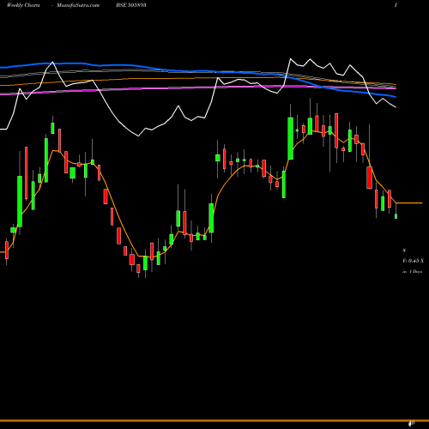
Task: Click the "V: 0.45 X" volume text
Action: point(413,261)
